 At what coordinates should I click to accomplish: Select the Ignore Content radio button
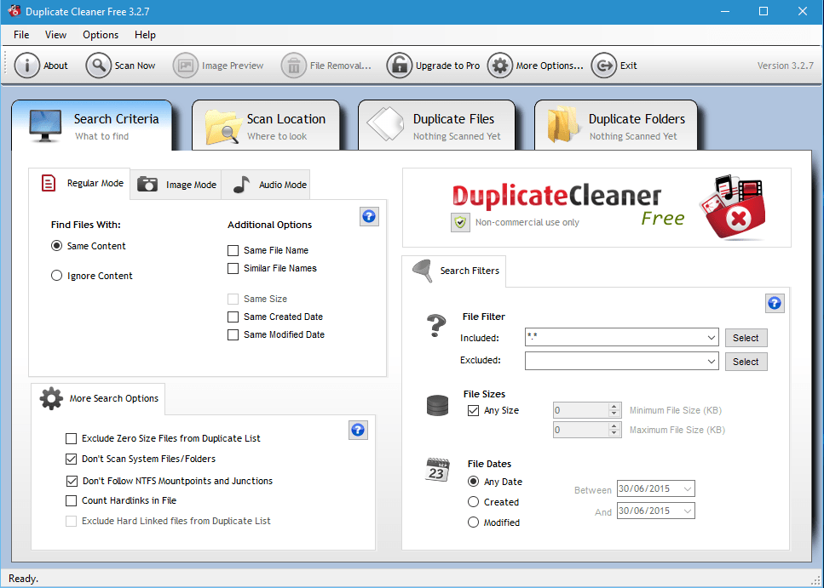[x=56, y=275]
